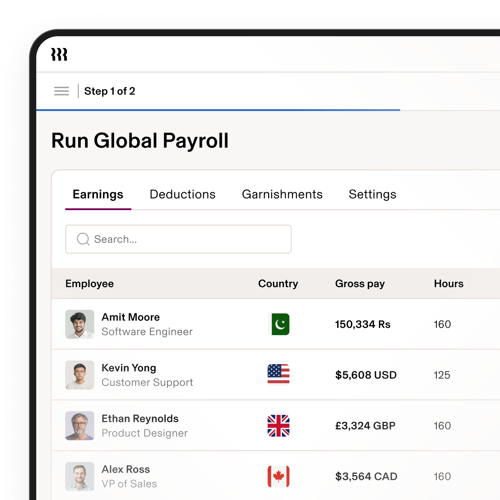Click the Step 1 of 2 progress bar
The width and height of the screenshot is (500, 500).
(x=219, y=110)
